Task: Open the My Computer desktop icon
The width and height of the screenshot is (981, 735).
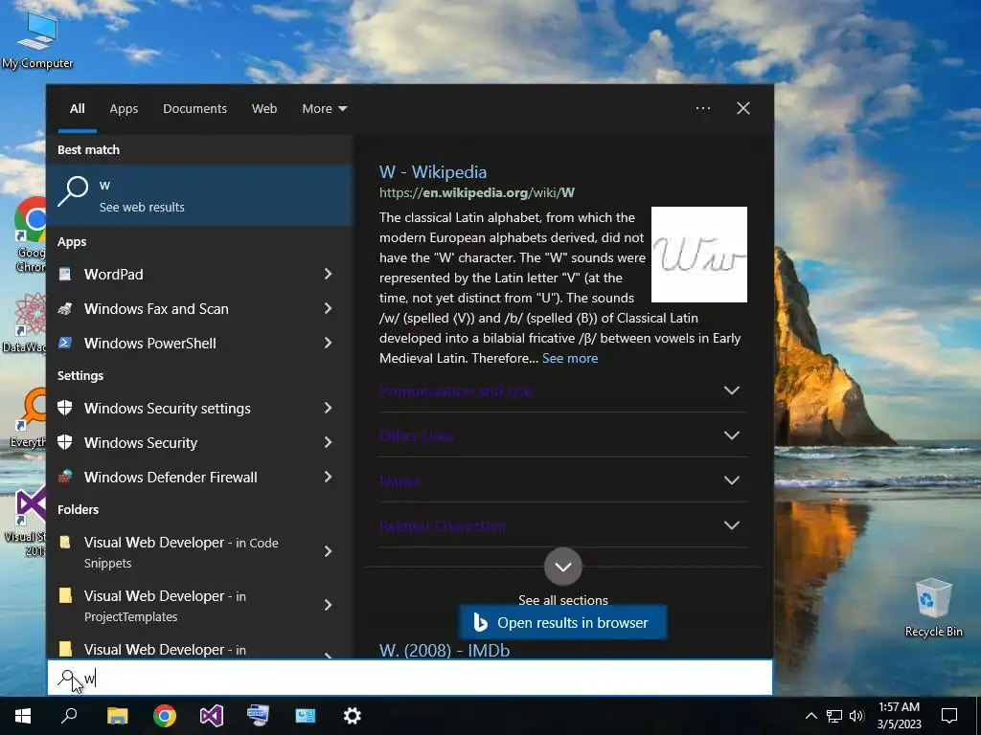Action: 37,38
